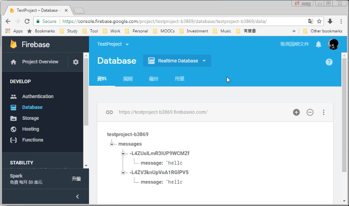Click 升級 upgrade button
Image resolution: width=349 pixels, height=206 pixels.
point(76,179)
